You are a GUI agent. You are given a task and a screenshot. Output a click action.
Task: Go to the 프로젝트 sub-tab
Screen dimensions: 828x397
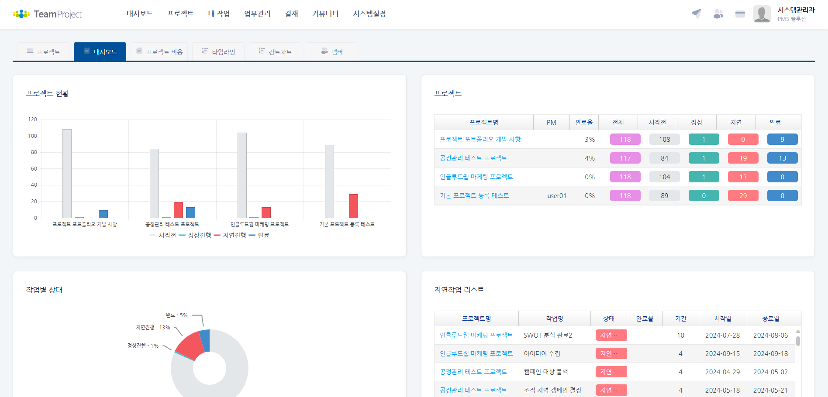pos(43,51)
